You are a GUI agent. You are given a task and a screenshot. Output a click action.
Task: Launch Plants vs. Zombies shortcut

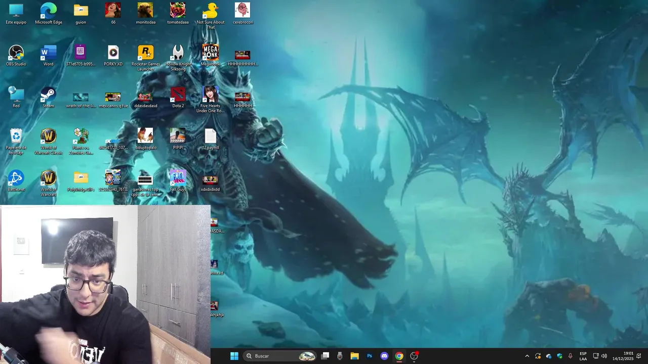(x=80, y=142)
